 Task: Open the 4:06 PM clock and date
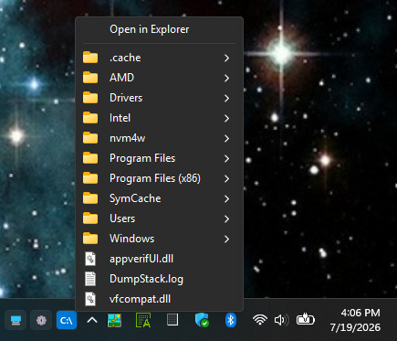click(355, 320)
